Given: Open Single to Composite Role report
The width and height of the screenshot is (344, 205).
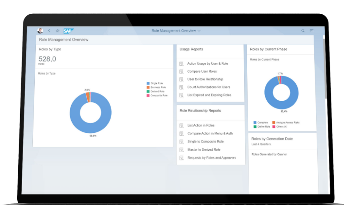Looking at the screenshot, I should tap(206, 142).
